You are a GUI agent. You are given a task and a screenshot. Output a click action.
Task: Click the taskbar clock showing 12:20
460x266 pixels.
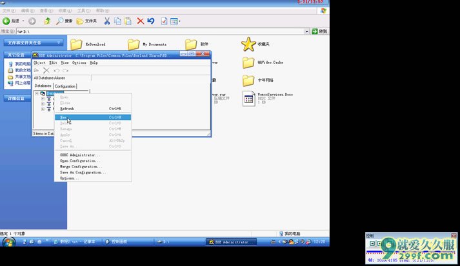(x=319, y=242)
